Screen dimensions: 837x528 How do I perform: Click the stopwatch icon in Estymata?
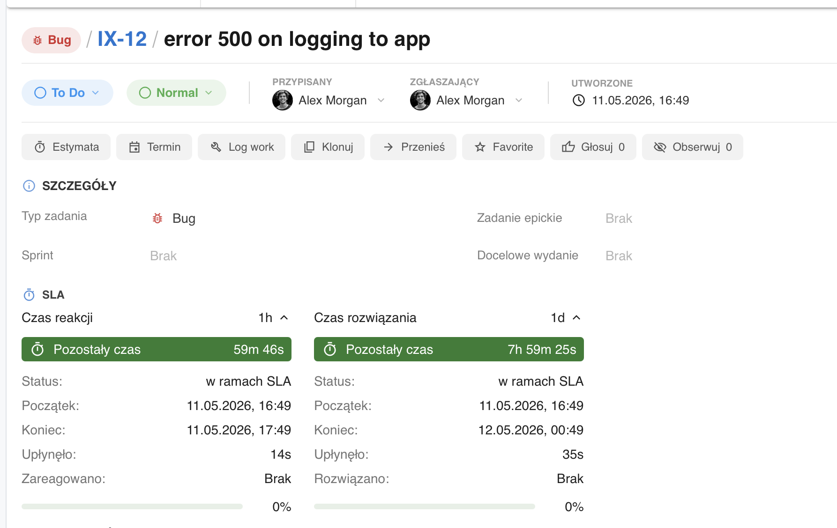click(x=40, y=147)
